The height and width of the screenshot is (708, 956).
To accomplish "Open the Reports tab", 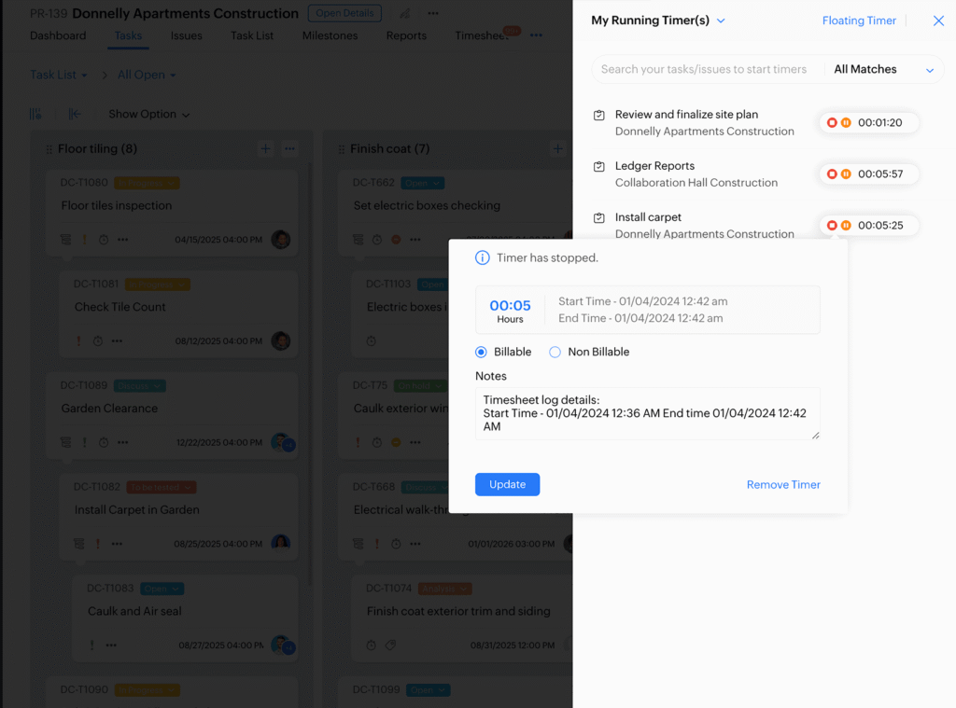I will 406,35.
